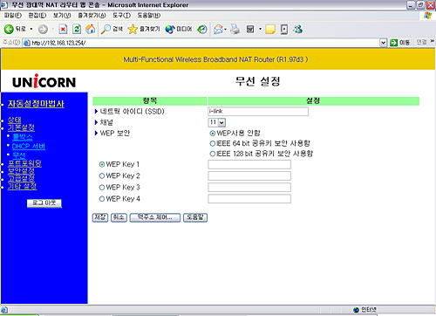Click the Edit page toolbar icon

click(250, 29)
